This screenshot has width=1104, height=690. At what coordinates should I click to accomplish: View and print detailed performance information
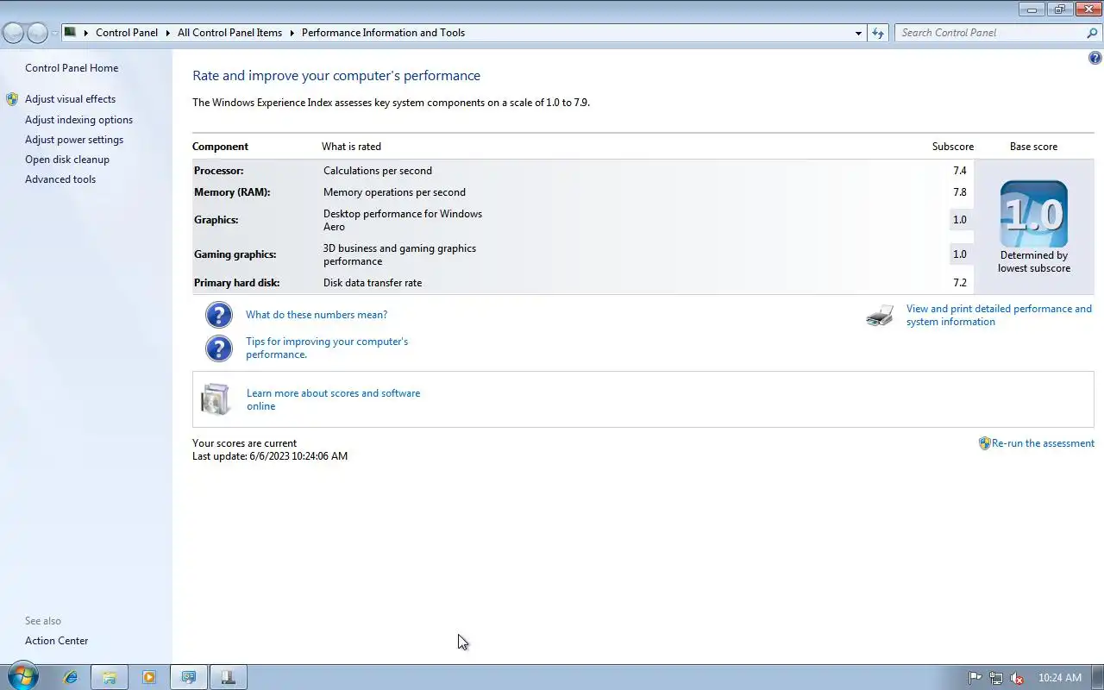pyautogui.click(x=999, y=315)
